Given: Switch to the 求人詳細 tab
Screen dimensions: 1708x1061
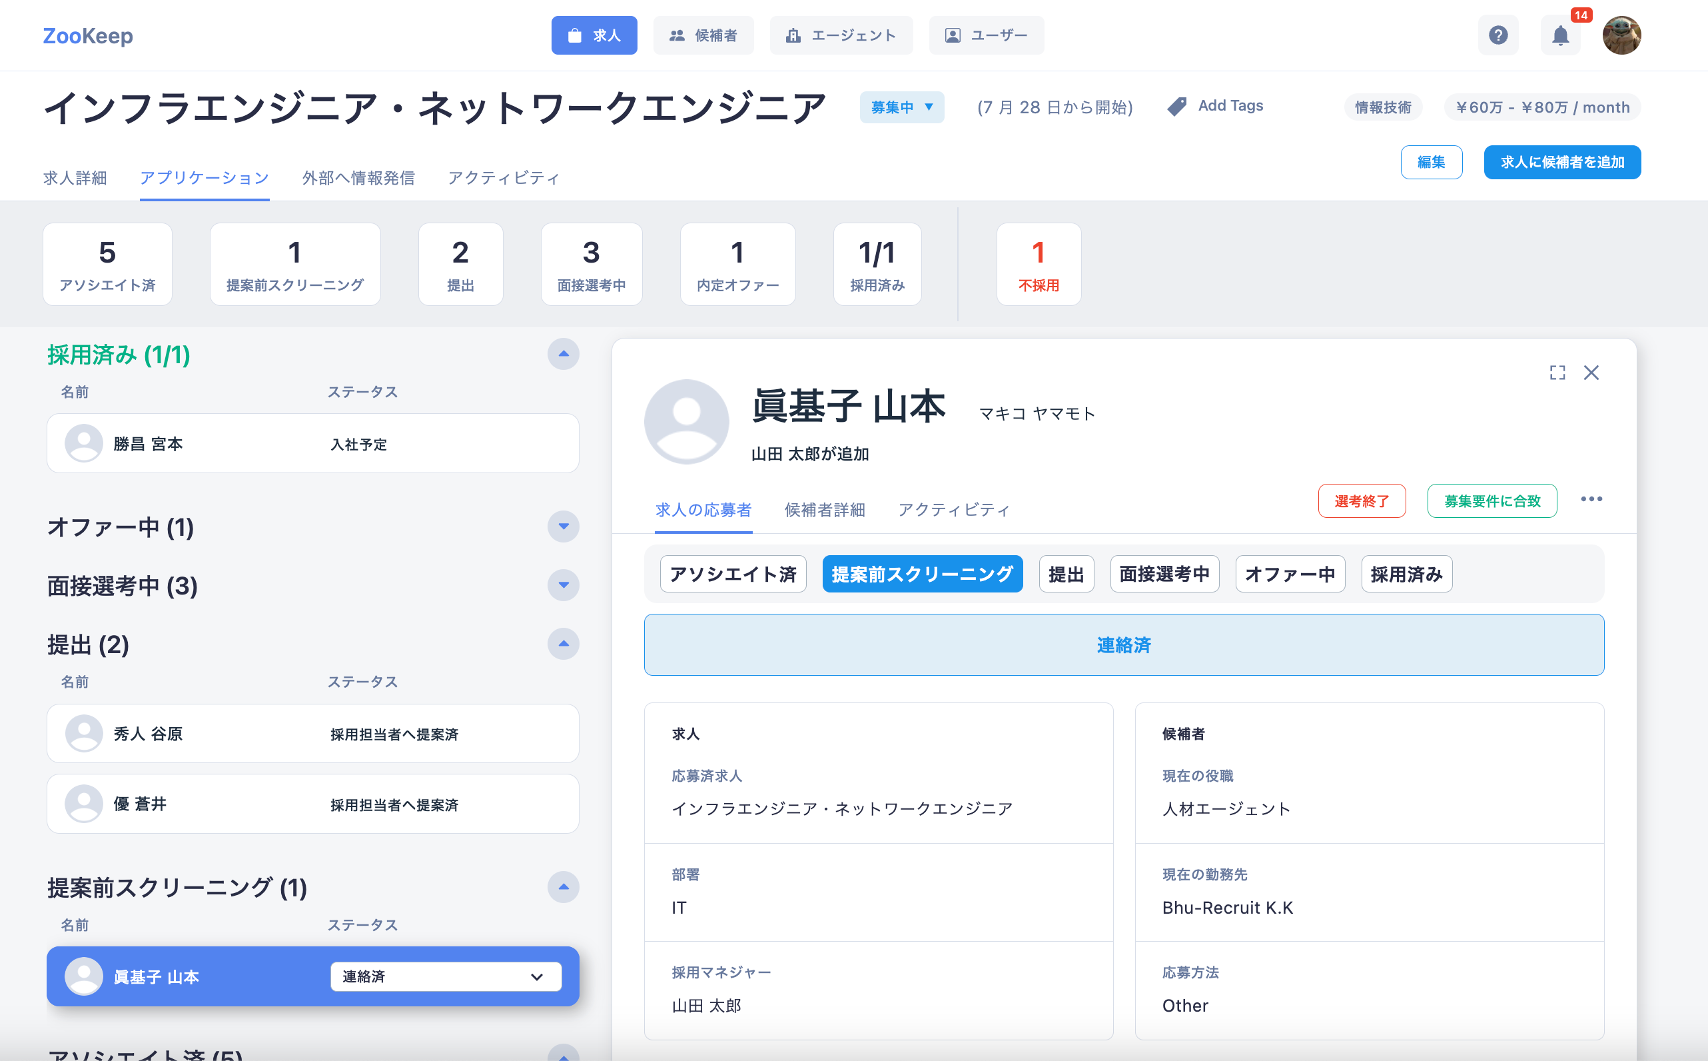Looking at the screenshot, I should [75, 177].
